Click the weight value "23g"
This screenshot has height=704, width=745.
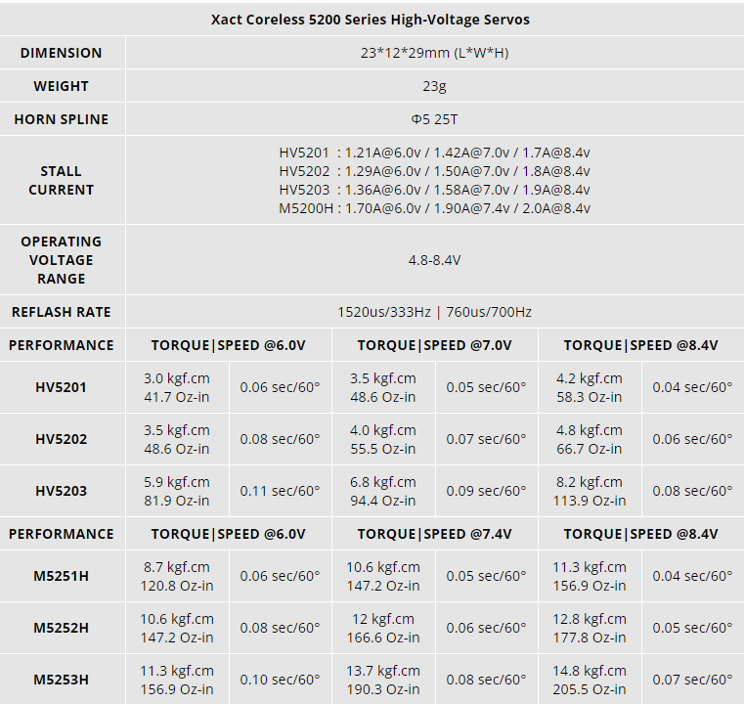(x=434, y=86)
